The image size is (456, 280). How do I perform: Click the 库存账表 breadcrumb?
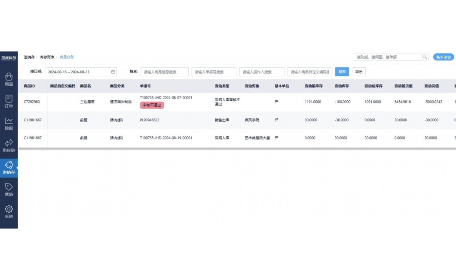[x=47, y=57]
